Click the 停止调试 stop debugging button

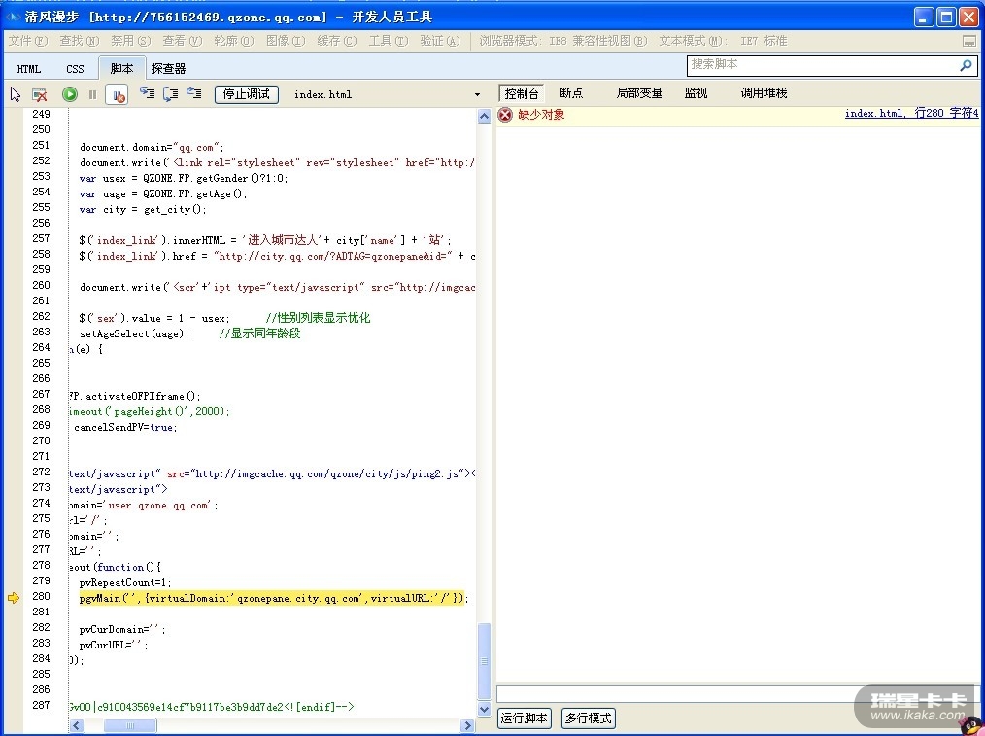coord(247,94)
